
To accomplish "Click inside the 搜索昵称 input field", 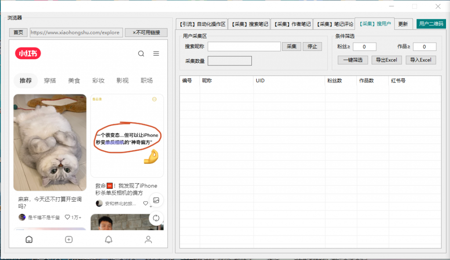I will [x=243, y=46].
